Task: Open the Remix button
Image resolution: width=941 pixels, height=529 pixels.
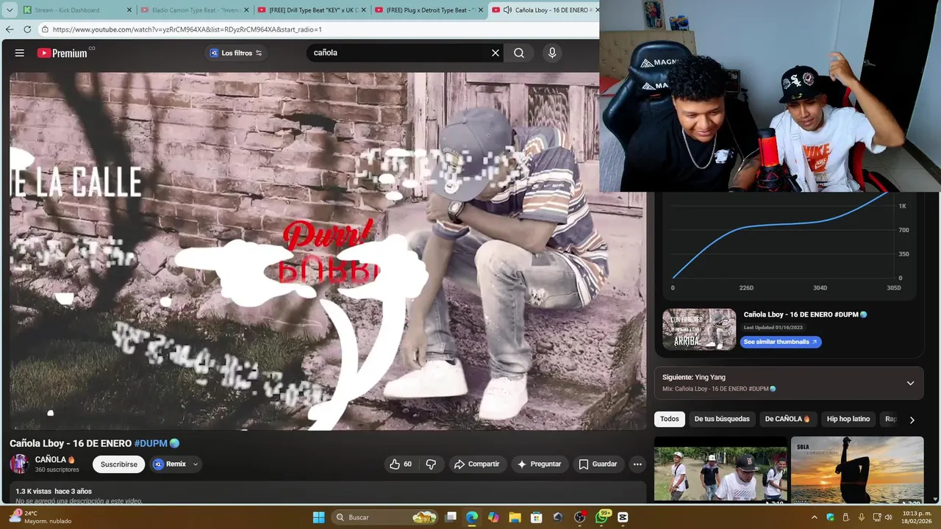Action: [x=170, y=464]
